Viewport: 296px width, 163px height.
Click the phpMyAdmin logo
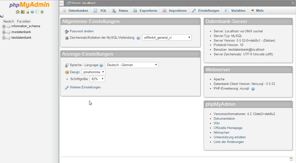tap(29, 5)
